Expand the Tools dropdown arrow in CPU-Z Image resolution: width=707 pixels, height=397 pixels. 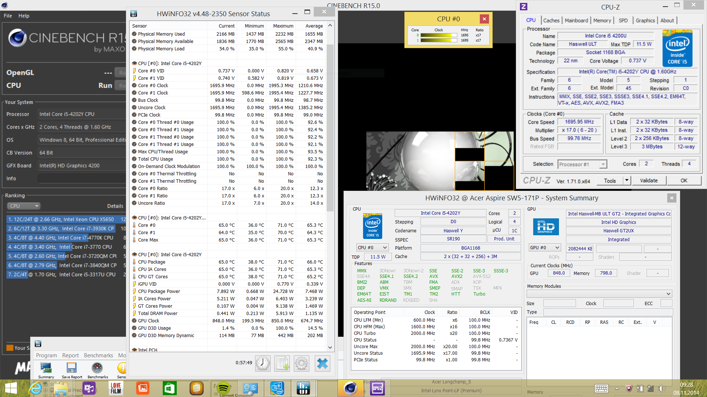pos(627,180)
